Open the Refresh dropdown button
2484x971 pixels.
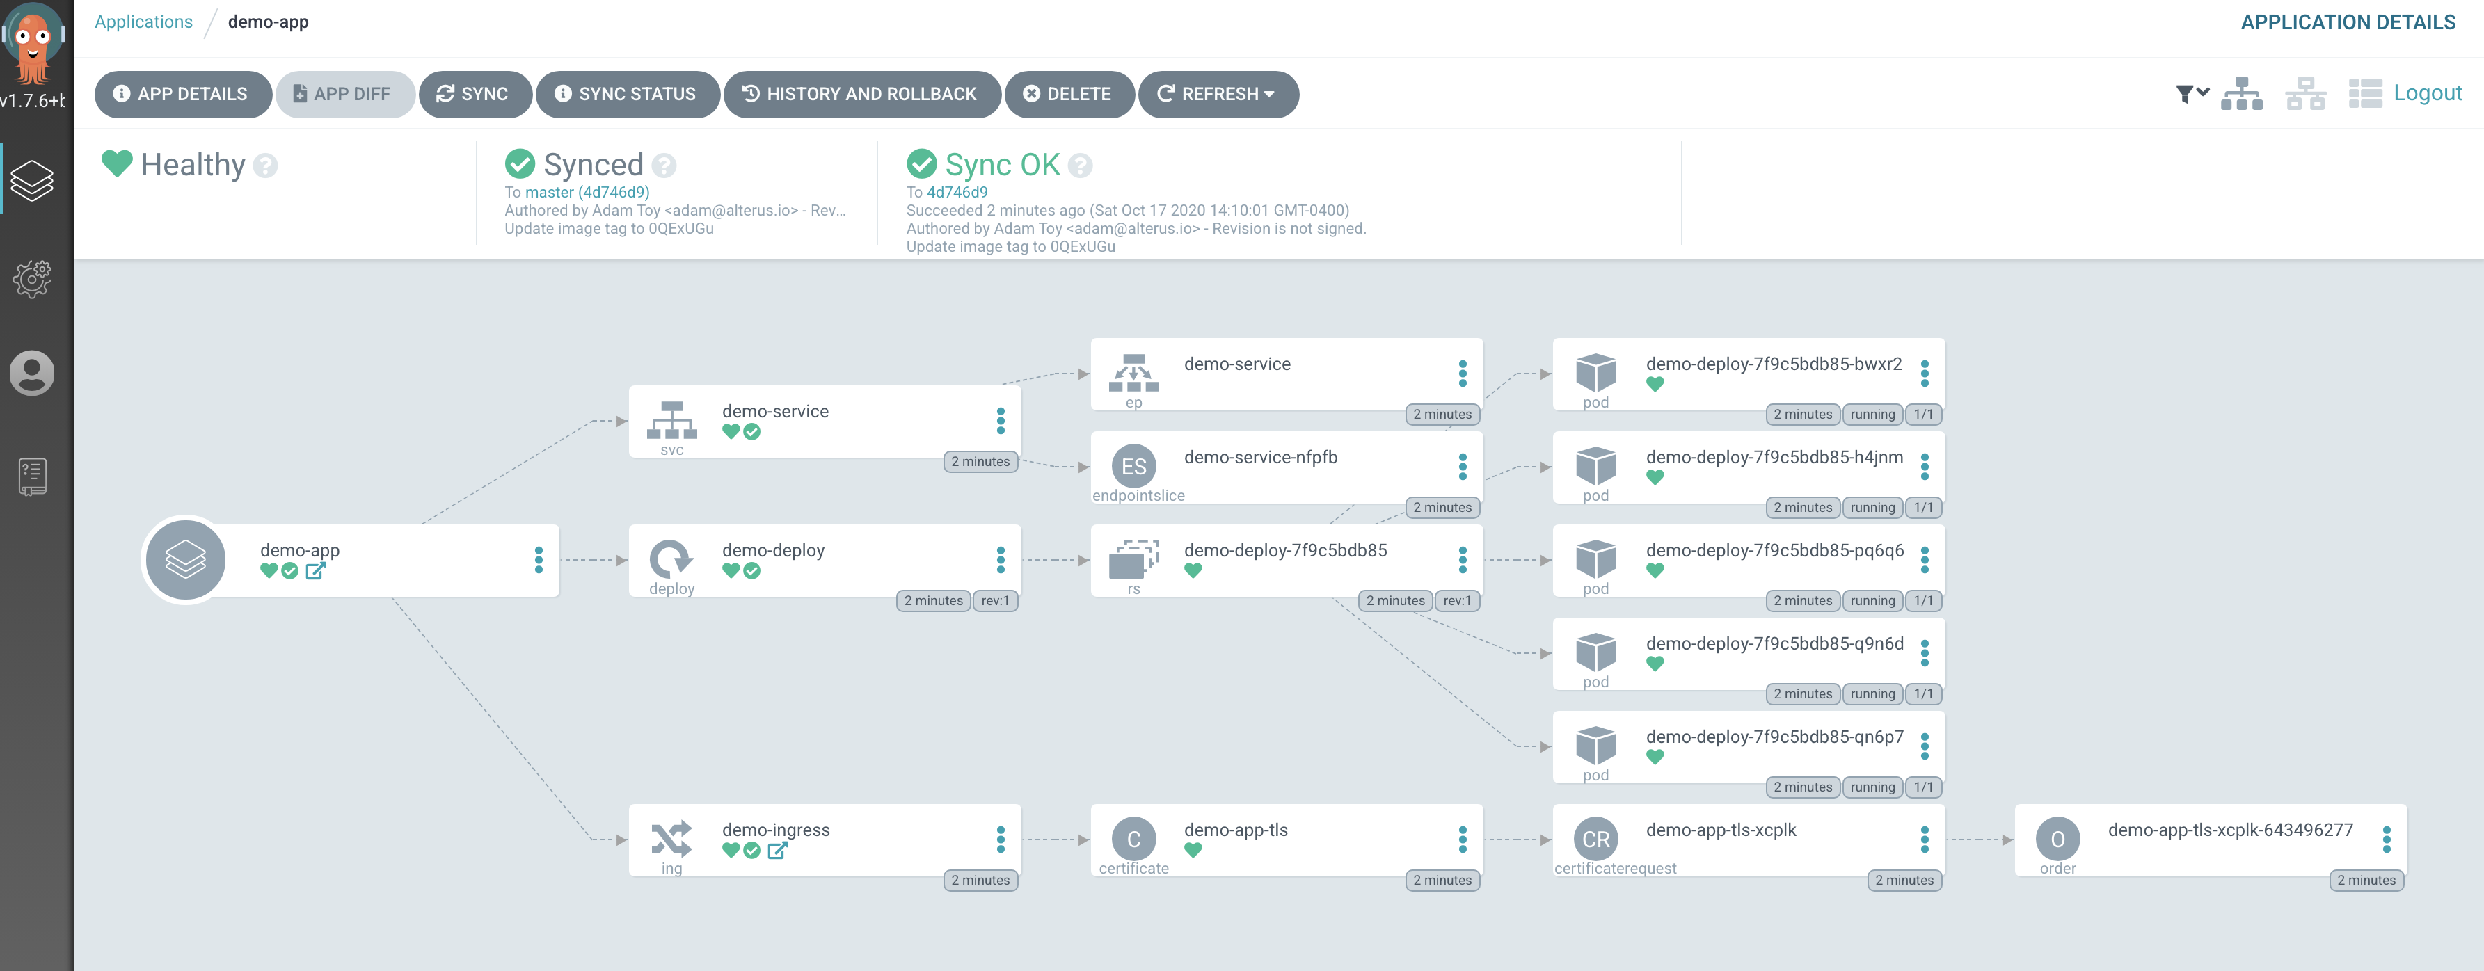(x=1218, y=93)
